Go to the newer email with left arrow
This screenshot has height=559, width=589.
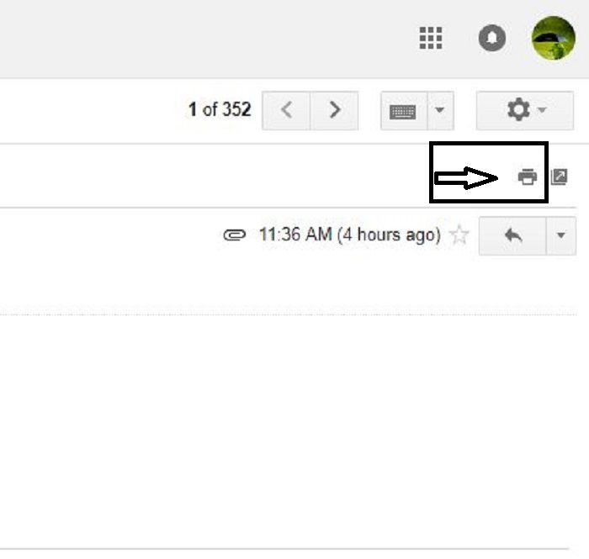[x=286, y=110]
